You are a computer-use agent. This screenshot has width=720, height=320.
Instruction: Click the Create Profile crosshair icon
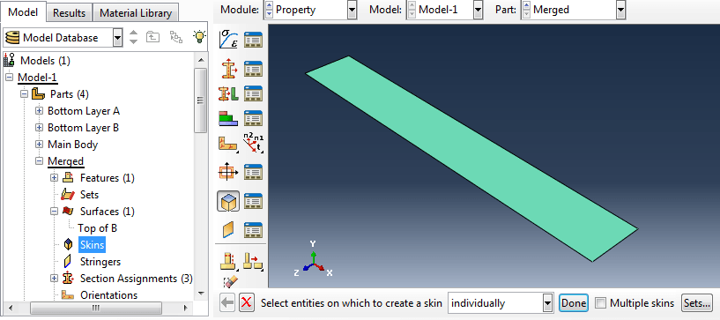coord(227,172)
